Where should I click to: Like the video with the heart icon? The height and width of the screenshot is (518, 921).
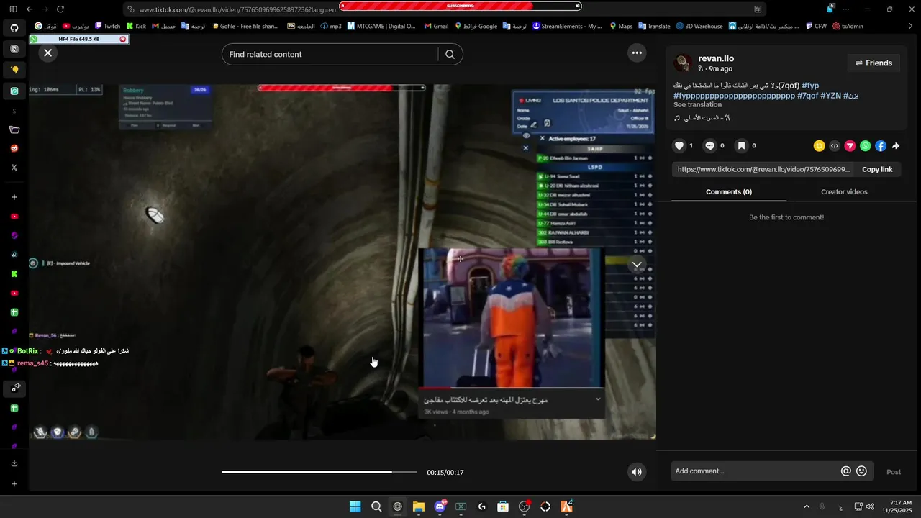click(679, 146)
